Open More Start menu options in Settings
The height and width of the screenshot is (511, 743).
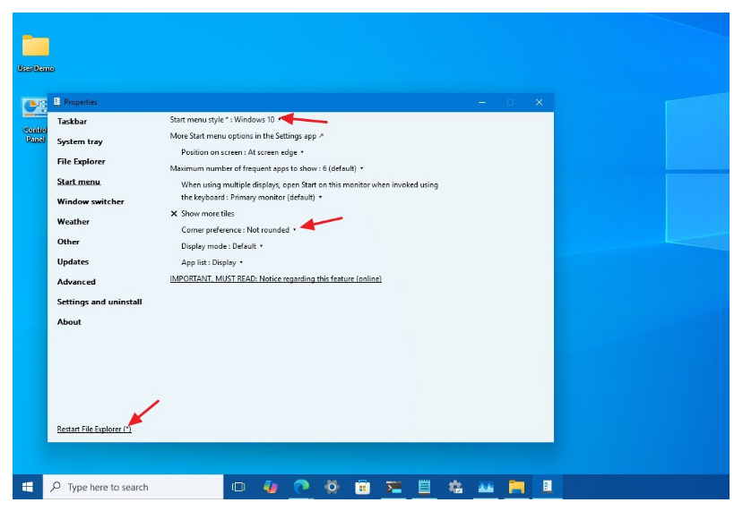point(246,136)
